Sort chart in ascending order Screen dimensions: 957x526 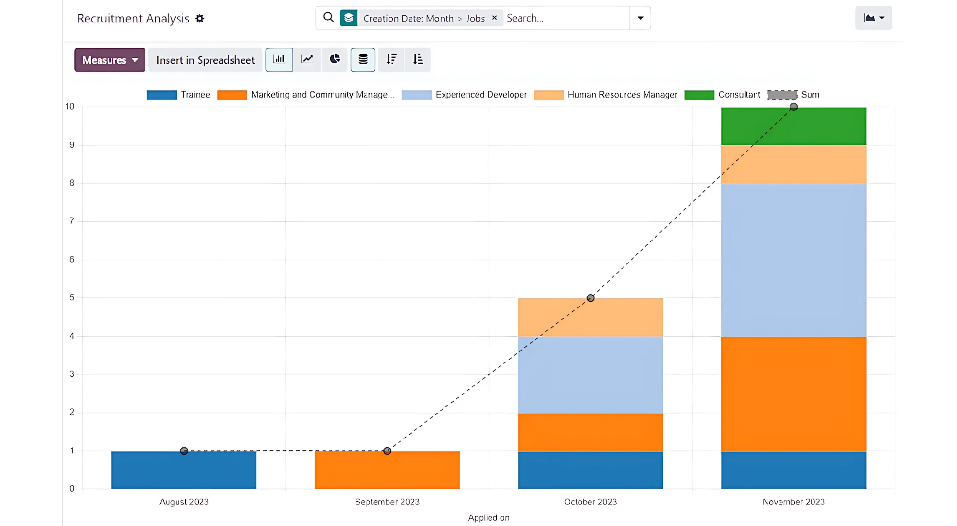point(418,59)
